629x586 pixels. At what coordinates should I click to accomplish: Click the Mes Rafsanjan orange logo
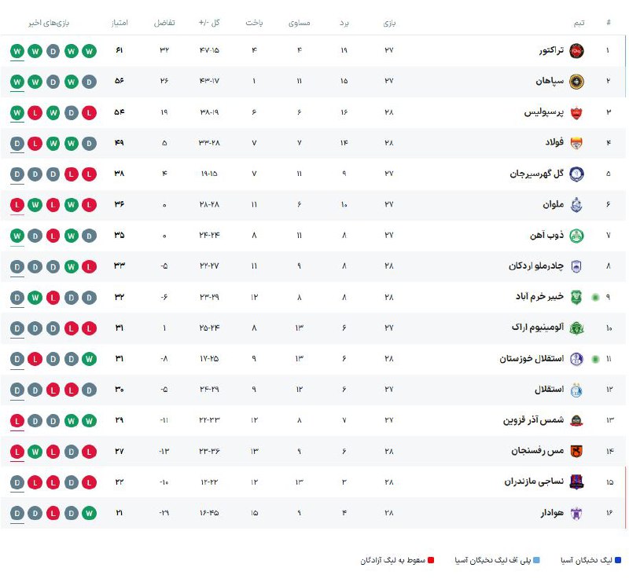576,451
